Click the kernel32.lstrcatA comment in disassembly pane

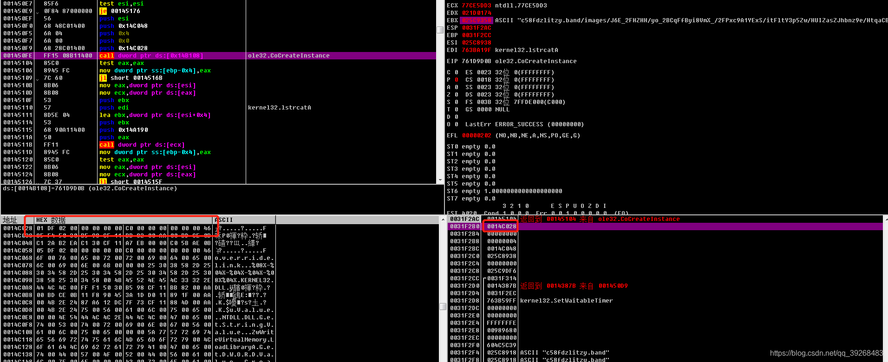tap(280, 108)
